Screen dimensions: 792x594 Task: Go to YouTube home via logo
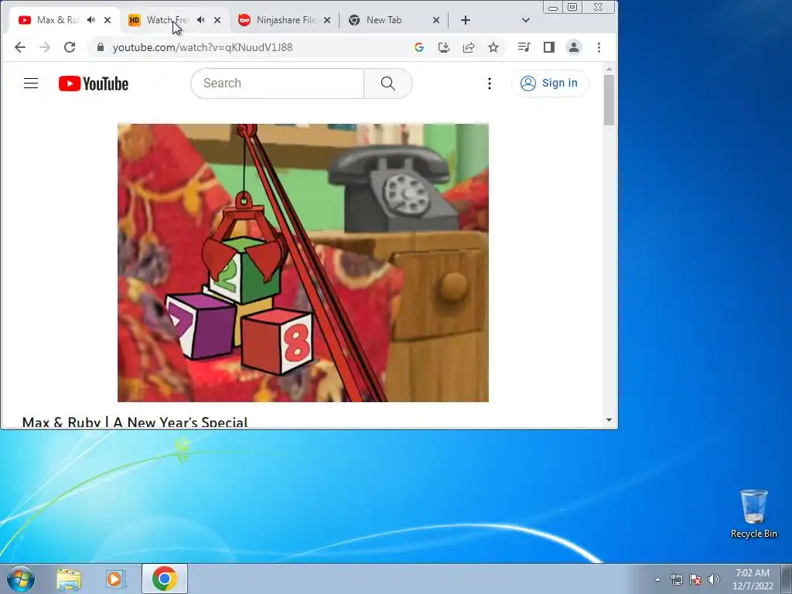94,84
